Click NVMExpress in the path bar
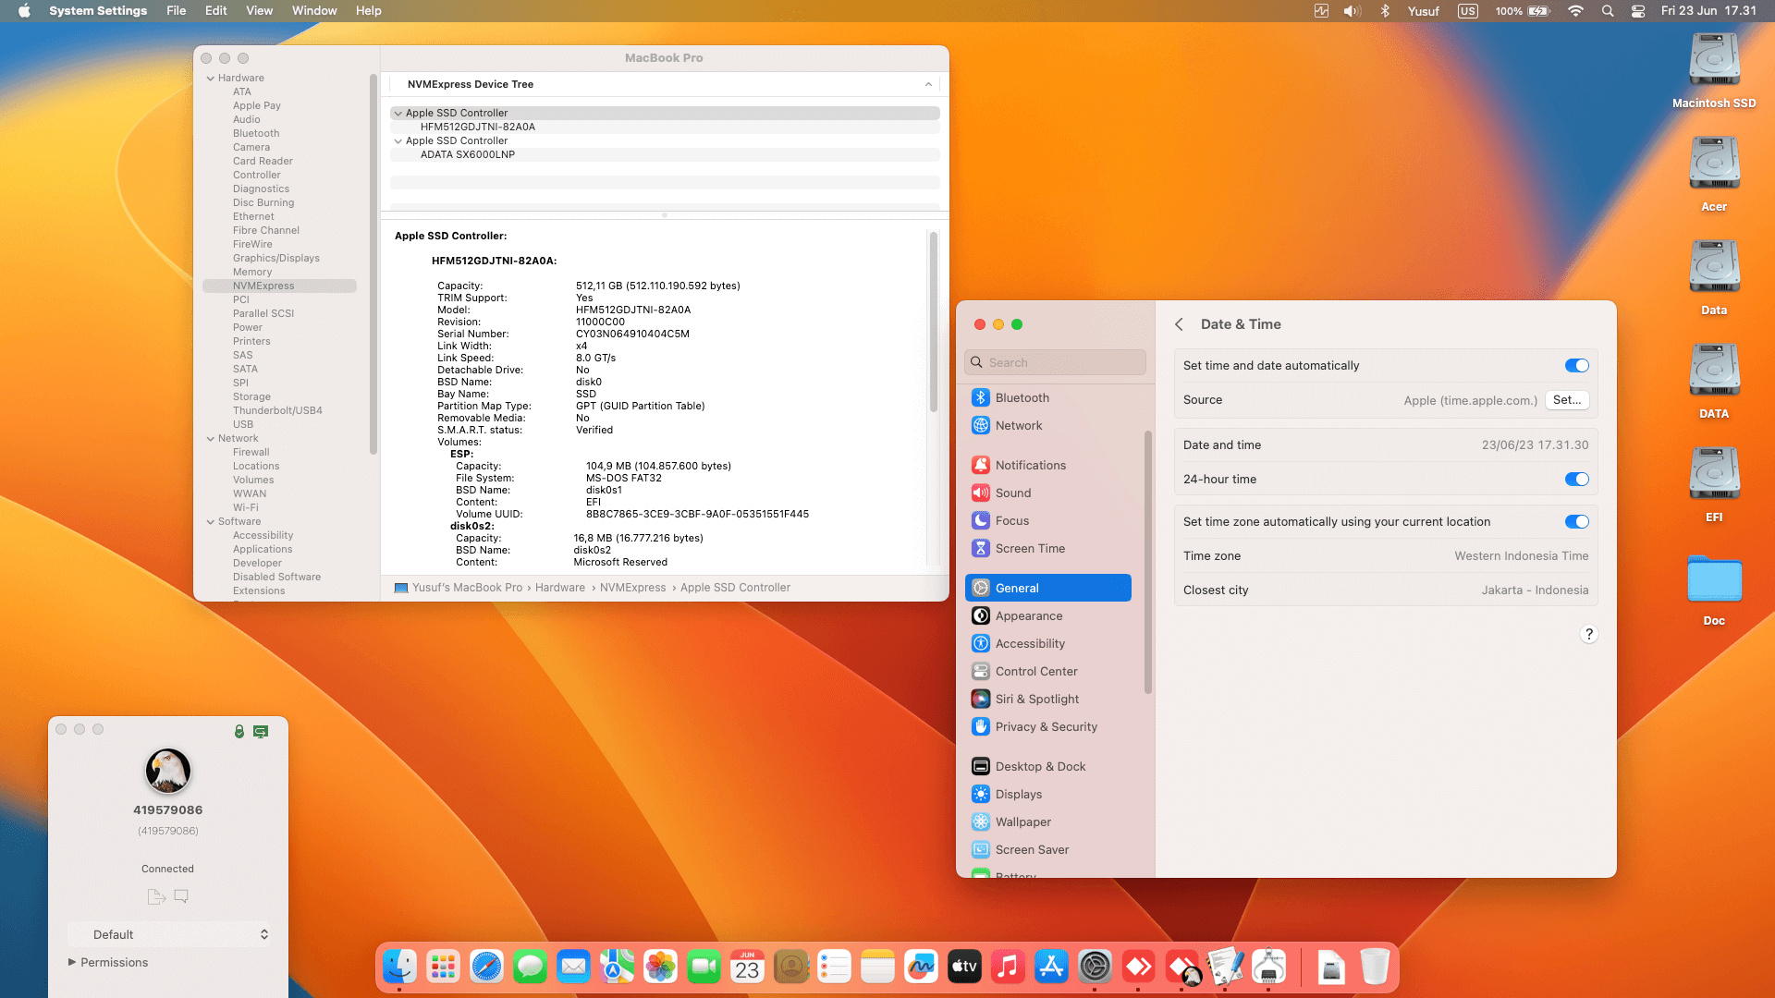Image resolution: width=1775 pixels, height=998 pixels. click(632, 588)
